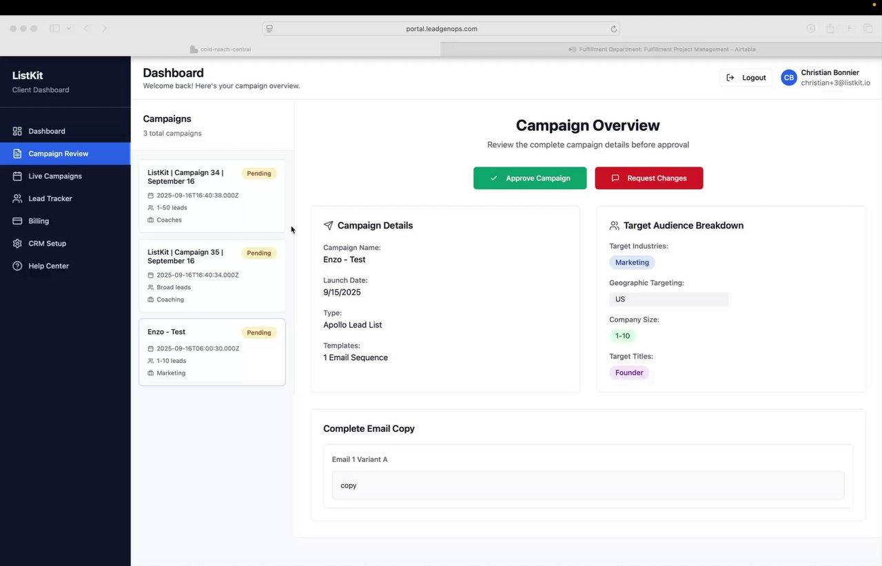882x566 pixels.
Task: Click calendar icon on Campaign 34 card
Action: coord(151,196)
